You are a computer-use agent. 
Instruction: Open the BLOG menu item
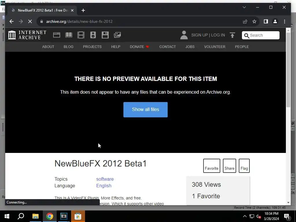click(x=69, y=47)
